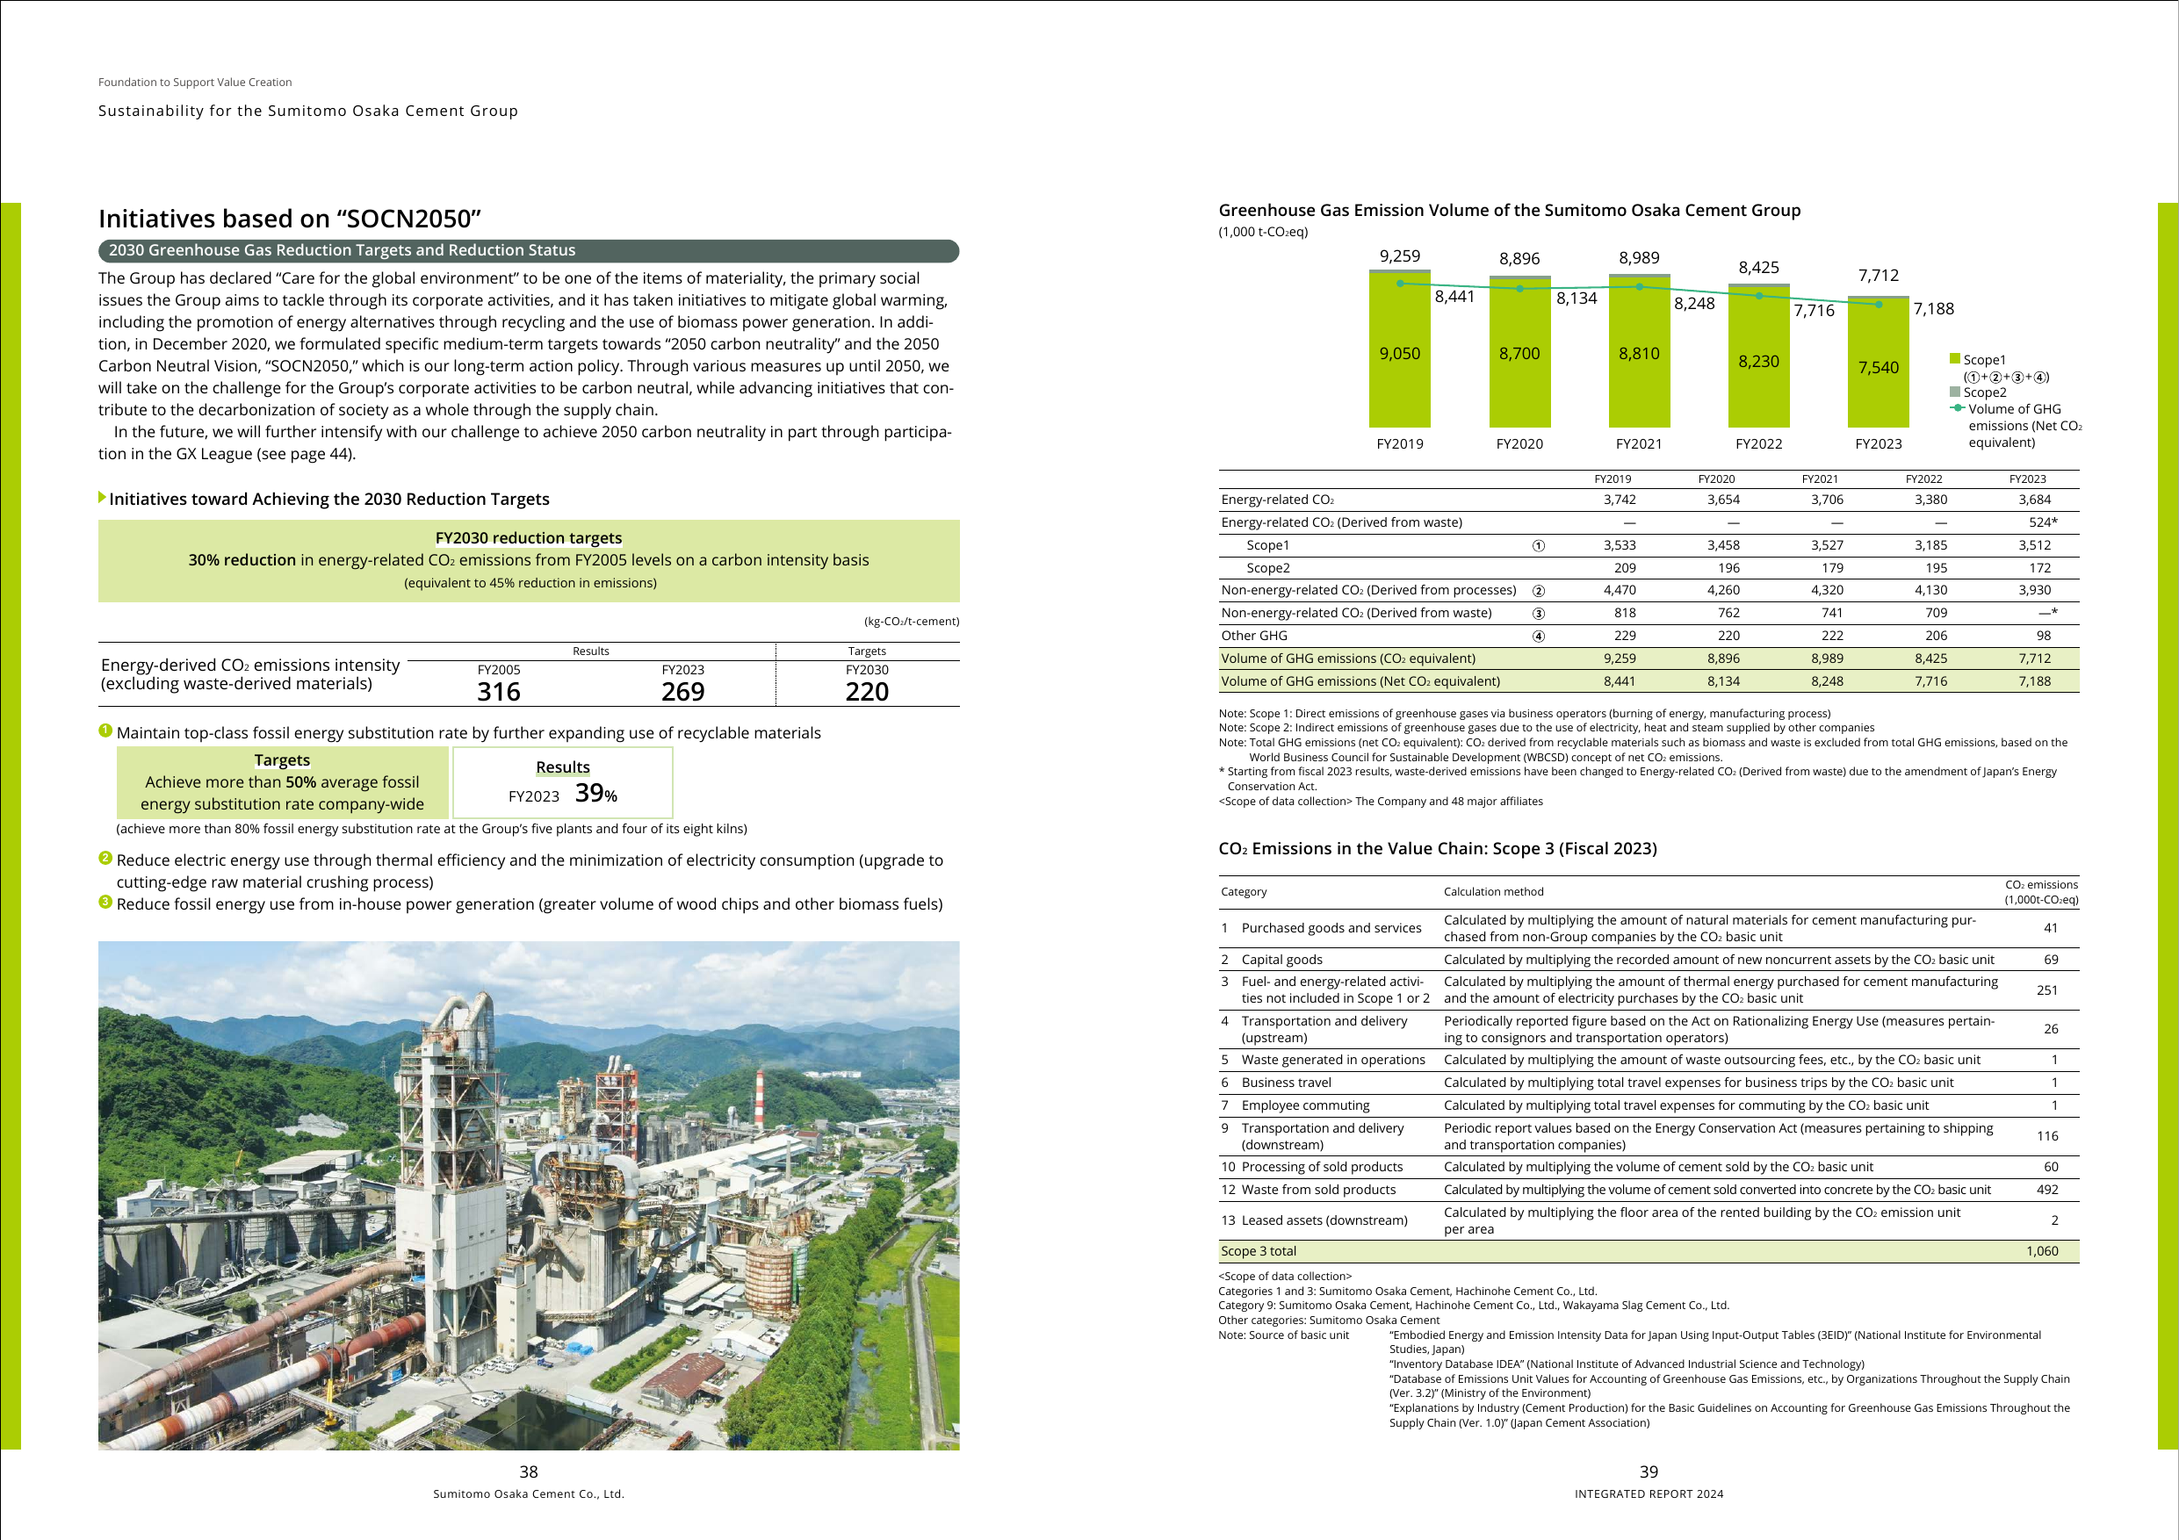Click the "Purchased goods and services" category

click(1331, 928)
